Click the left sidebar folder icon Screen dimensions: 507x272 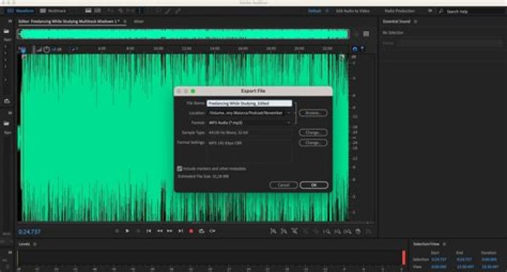6,124
